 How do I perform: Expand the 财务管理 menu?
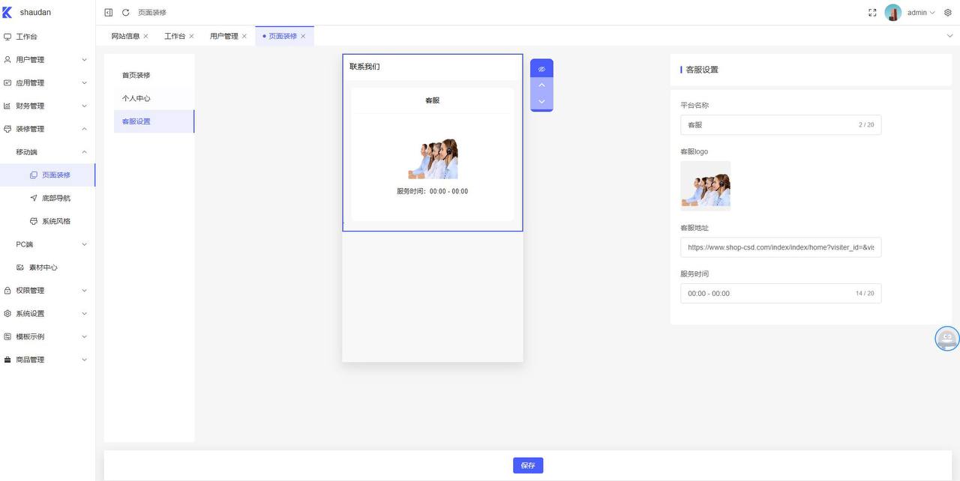47,106
